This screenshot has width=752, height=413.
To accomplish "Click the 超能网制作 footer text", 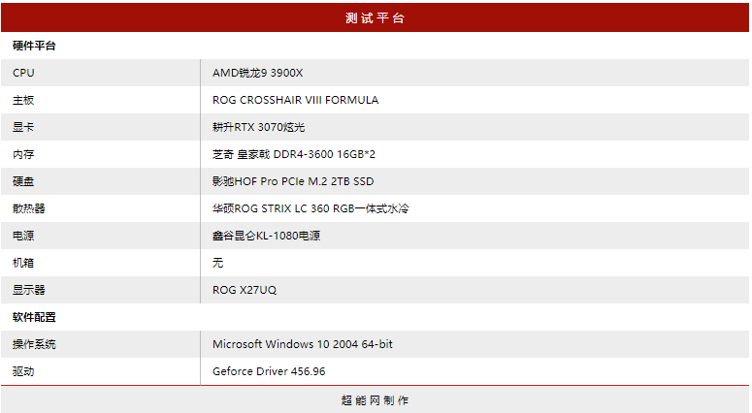I will tap(376, 400).
